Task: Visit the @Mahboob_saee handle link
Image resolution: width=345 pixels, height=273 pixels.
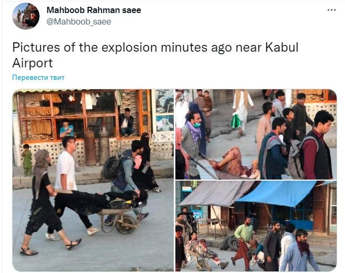Action: [79, 22]
